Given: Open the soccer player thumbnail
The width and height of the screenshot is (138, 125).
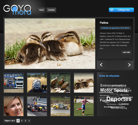Looking at the screenshot, I should [x=84, y=106].
